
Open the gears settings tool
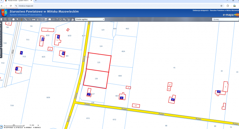point(65,19)
